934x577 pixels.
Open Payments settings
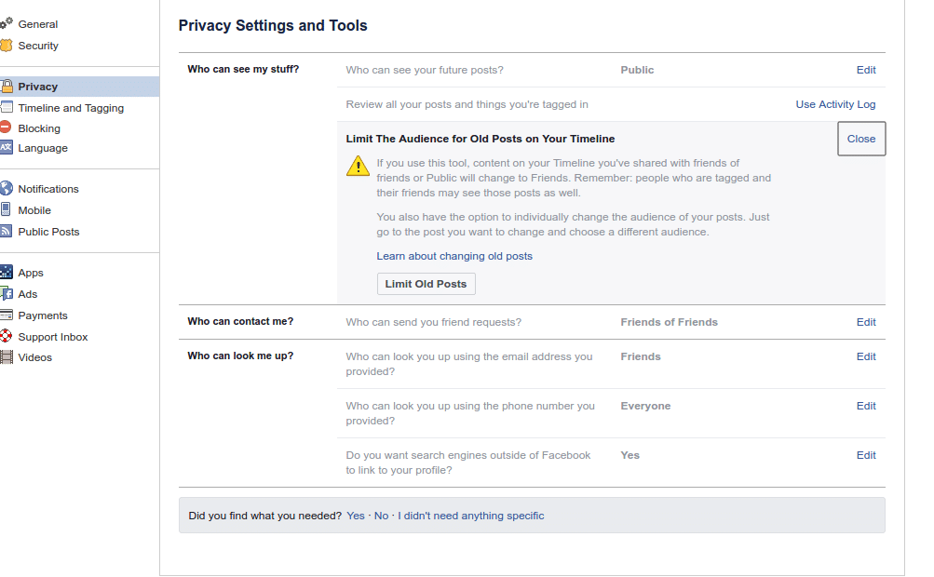pos(43,315)
